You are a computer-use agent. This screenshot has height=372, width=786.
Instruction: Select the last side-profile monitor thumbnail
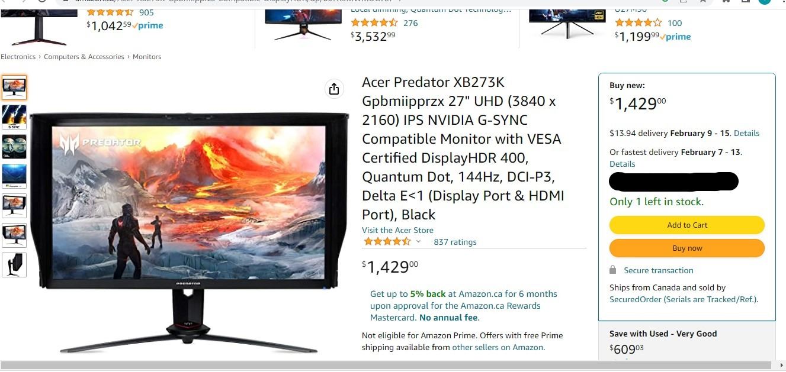coord(14,265)
